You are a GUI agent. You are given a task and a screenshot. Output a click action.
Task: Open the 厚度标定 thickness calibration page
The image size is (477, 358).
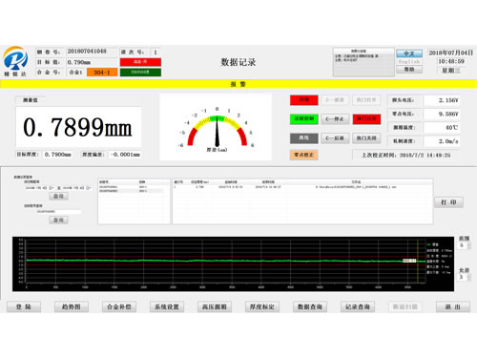click(x=262, y=307)
